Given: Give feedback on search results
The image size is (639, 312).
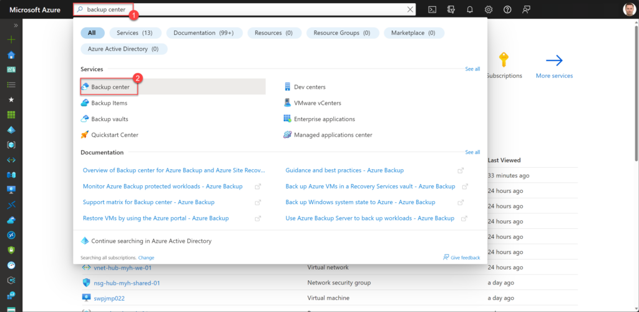Looking at the screenshot, I should [461, 258].
